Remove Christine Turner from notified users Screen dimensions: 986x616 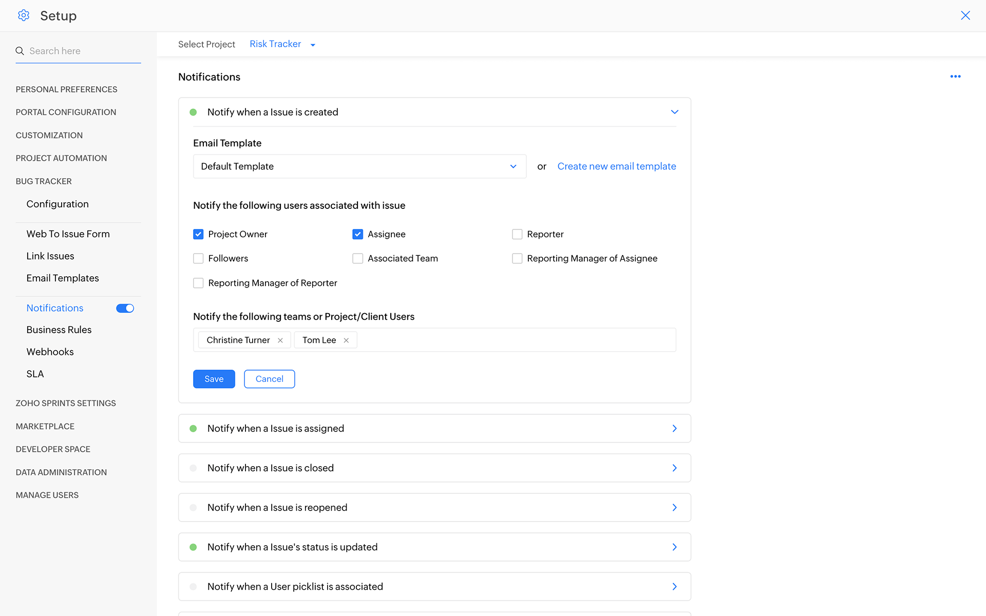click(x=280, y=340)
